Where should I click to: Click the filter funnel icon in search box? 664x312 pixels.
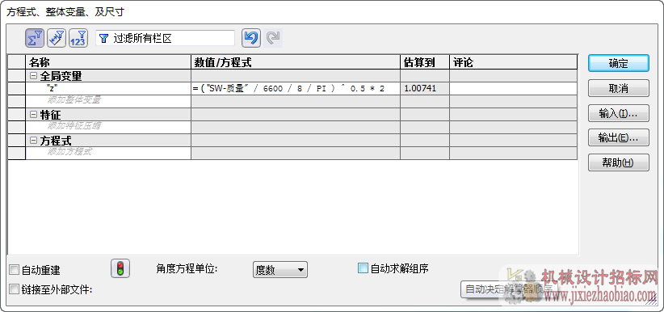[x=103, y=39]
